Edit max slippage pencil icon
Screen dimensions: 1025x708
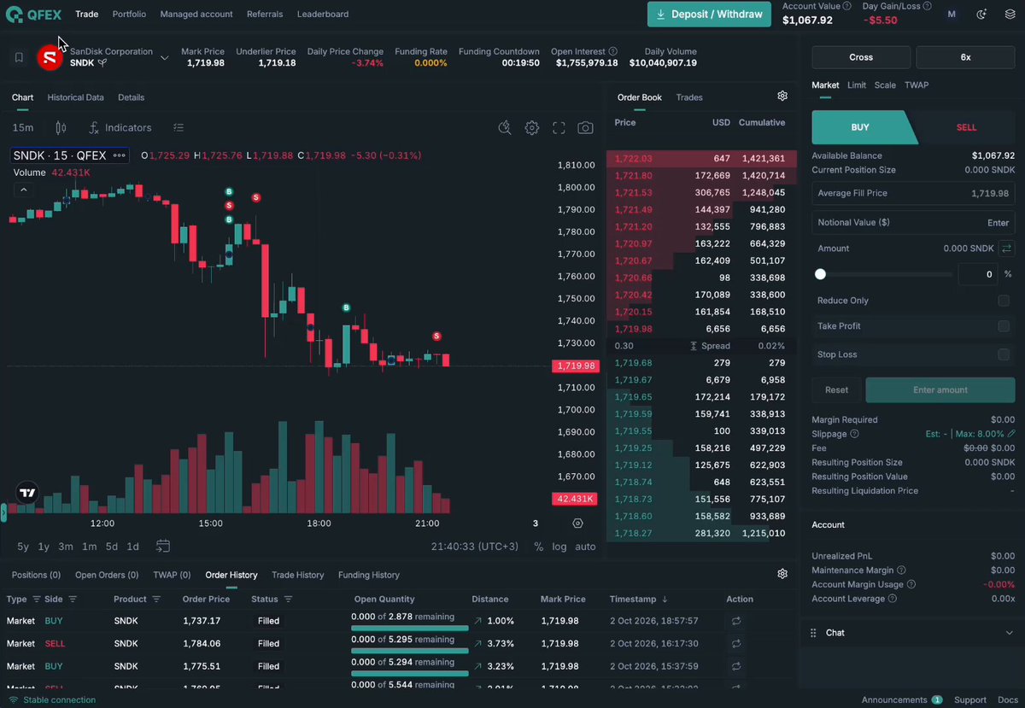point(1011,434)
